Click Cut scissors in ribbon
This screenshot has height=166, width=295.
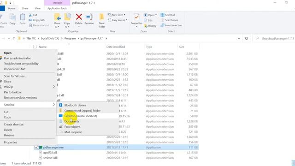33,15
